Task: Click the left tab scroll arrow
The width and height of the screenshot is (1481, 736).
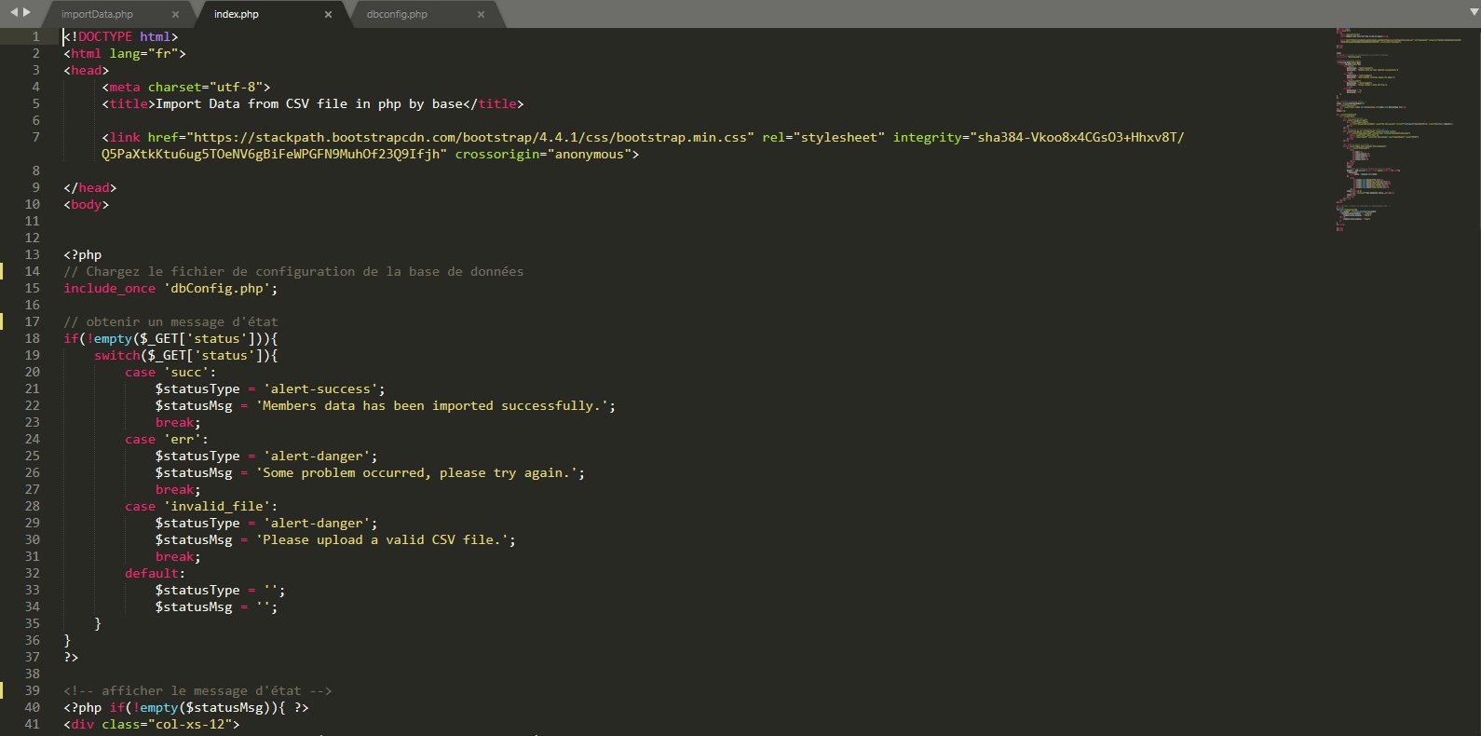Action: click(x=14, y=12)
